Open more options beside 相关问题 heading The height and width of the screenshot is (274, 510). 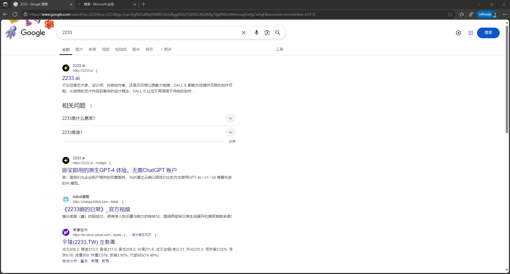click(x=91, y=106)
